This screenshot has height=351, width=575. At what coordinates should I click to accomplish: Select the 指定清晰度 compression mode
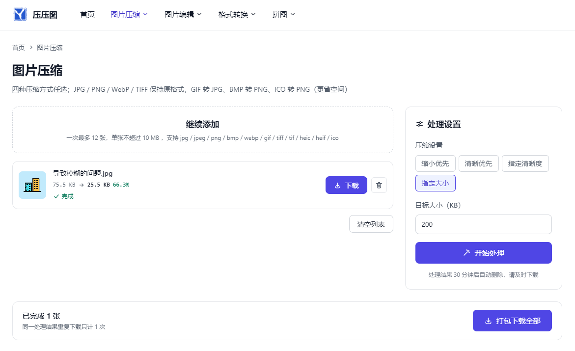[x=525, y=163]
